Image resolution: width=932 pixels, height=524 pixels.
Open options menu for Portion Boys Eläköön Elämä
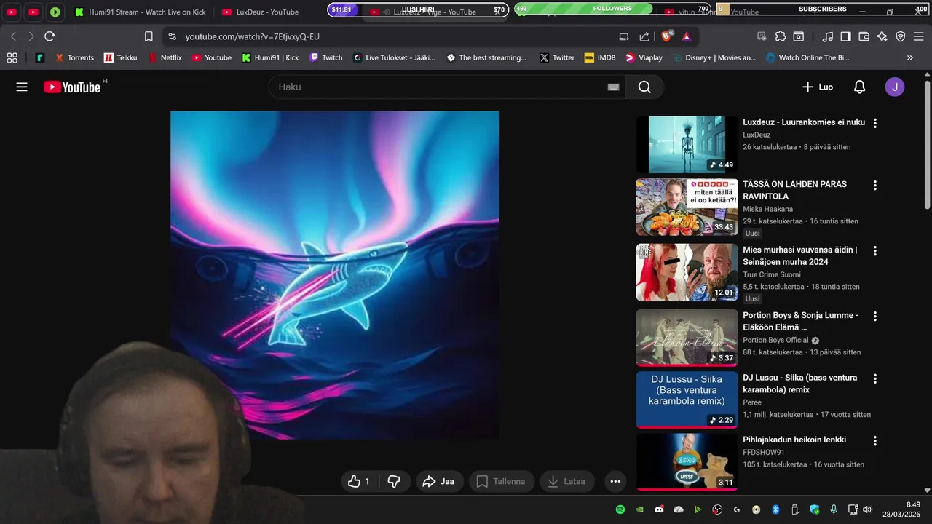(875, 316)
